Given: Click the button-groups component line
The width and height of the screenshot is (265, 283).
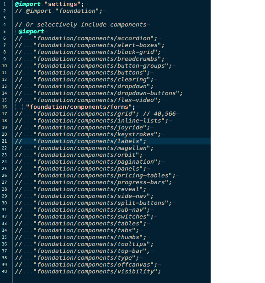Looking at the screenshot, I should [x=94, y=66].
